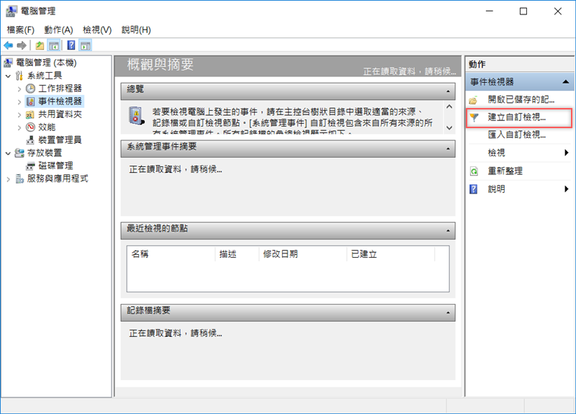
Task: Collapse the 存放裝置 tree node
Action: [8, 153]
